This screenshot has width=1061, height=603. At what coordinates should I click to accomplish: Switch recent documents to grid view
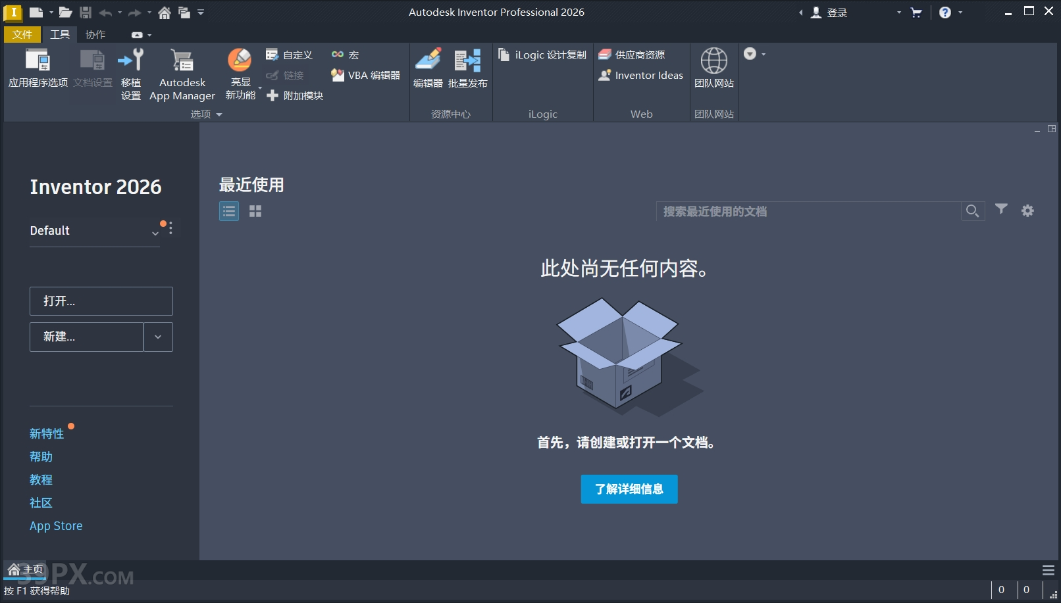pyautogui.click(x=255, y=211)
